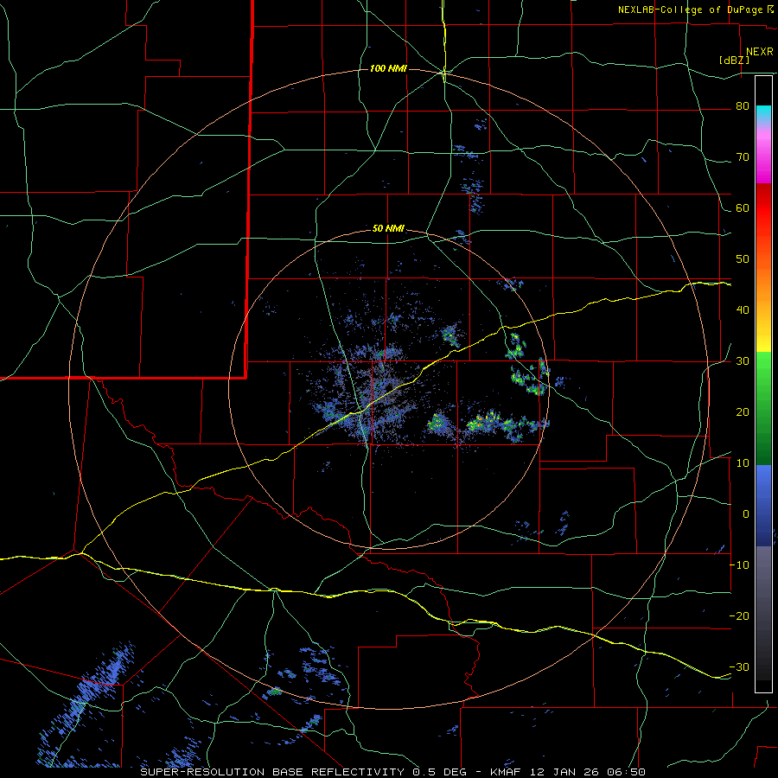778x778 pixels.
Task: Click the magenta band of the color scale
Action: pyautogui.click(x=763, y=158)
